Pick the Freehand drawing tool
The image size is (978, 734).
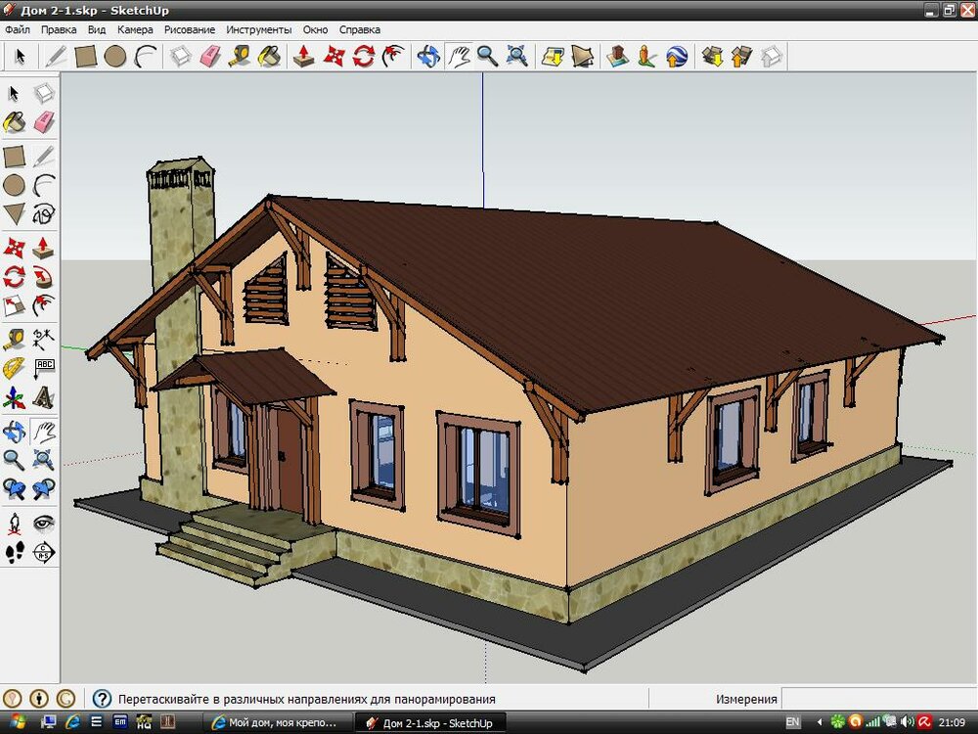(44, 214)
